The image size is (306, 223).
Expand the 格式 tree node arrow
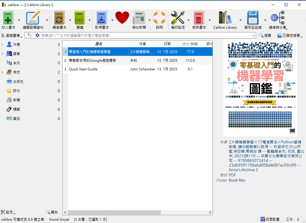coord(2,72)
